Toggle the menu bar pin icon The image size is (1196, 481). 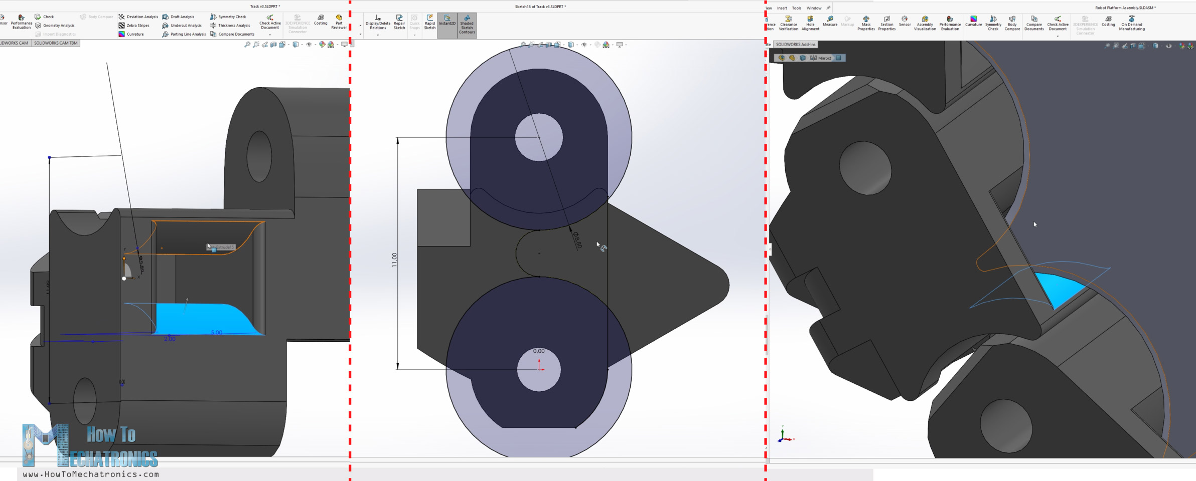tap(828, 8)
